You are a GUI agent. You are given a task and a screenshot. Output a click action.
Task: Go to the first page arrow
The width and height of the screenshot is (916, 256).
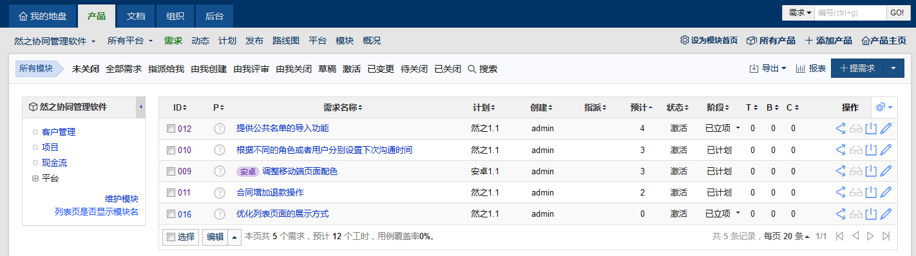tap(839, 236)
